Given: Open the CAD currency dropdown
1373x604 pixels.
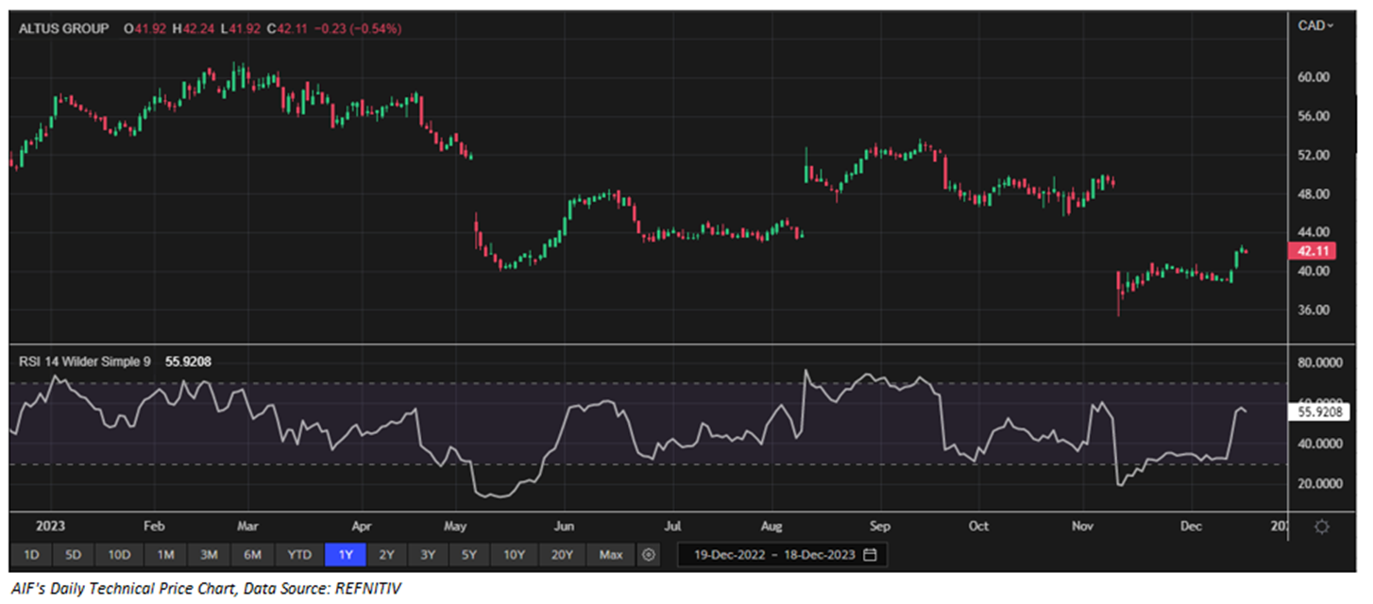Looking at the screenshot, I should point(1316,26).
